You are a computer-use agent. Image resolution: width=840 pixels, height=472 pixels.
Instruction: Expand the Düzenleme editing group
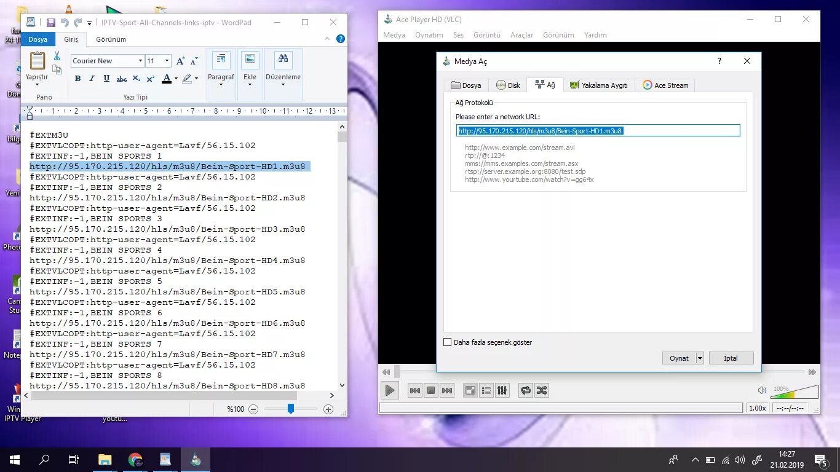click(x=283, y=74)
